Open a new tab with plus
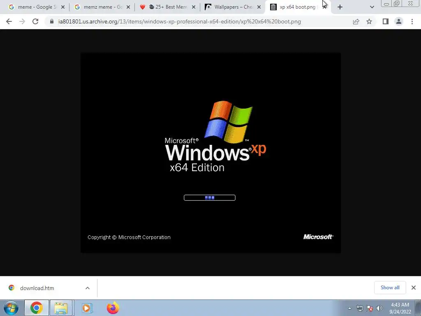This screenshot has width=421, height=316. pos(340,7)
